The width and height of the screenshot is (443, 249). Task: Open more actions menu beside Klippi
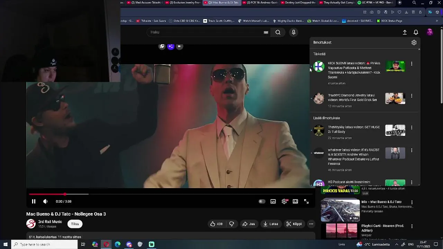tap(311, 224)
